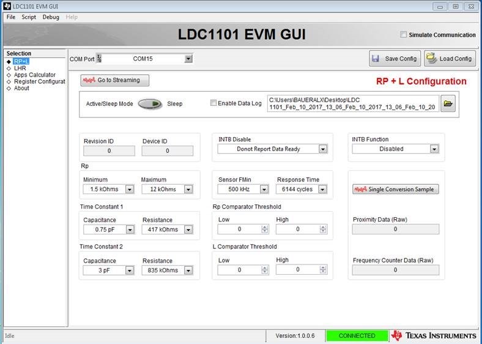Click the Idle status bar text
This screenshot has height=344, width=482.
[x=10, y=335]
